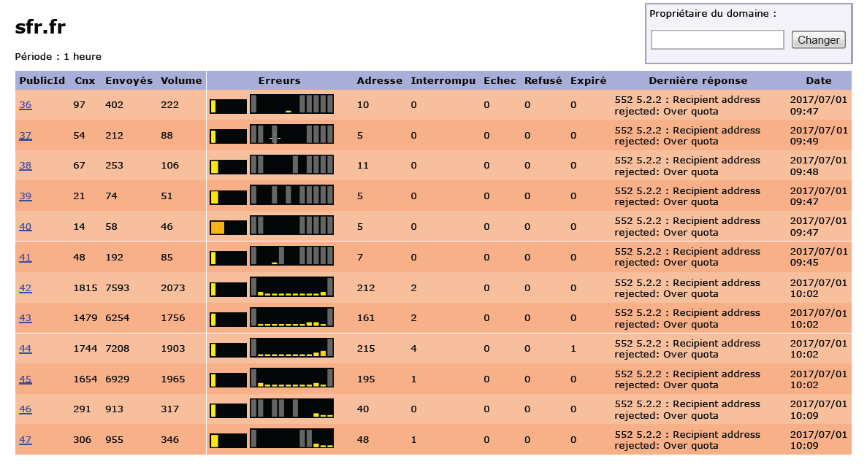Click the error history graph for row 42
This screenshot has width=867, height=467.
[x=292, y=287]
